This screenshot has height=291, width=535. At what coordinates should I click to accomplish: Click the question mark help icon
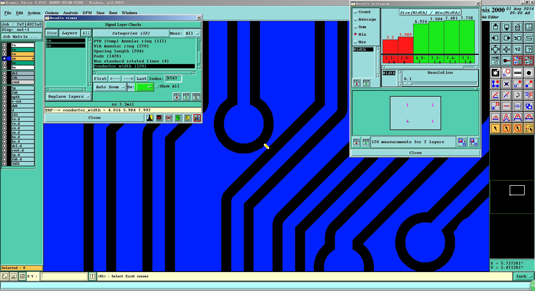click(x=529, y=49)
